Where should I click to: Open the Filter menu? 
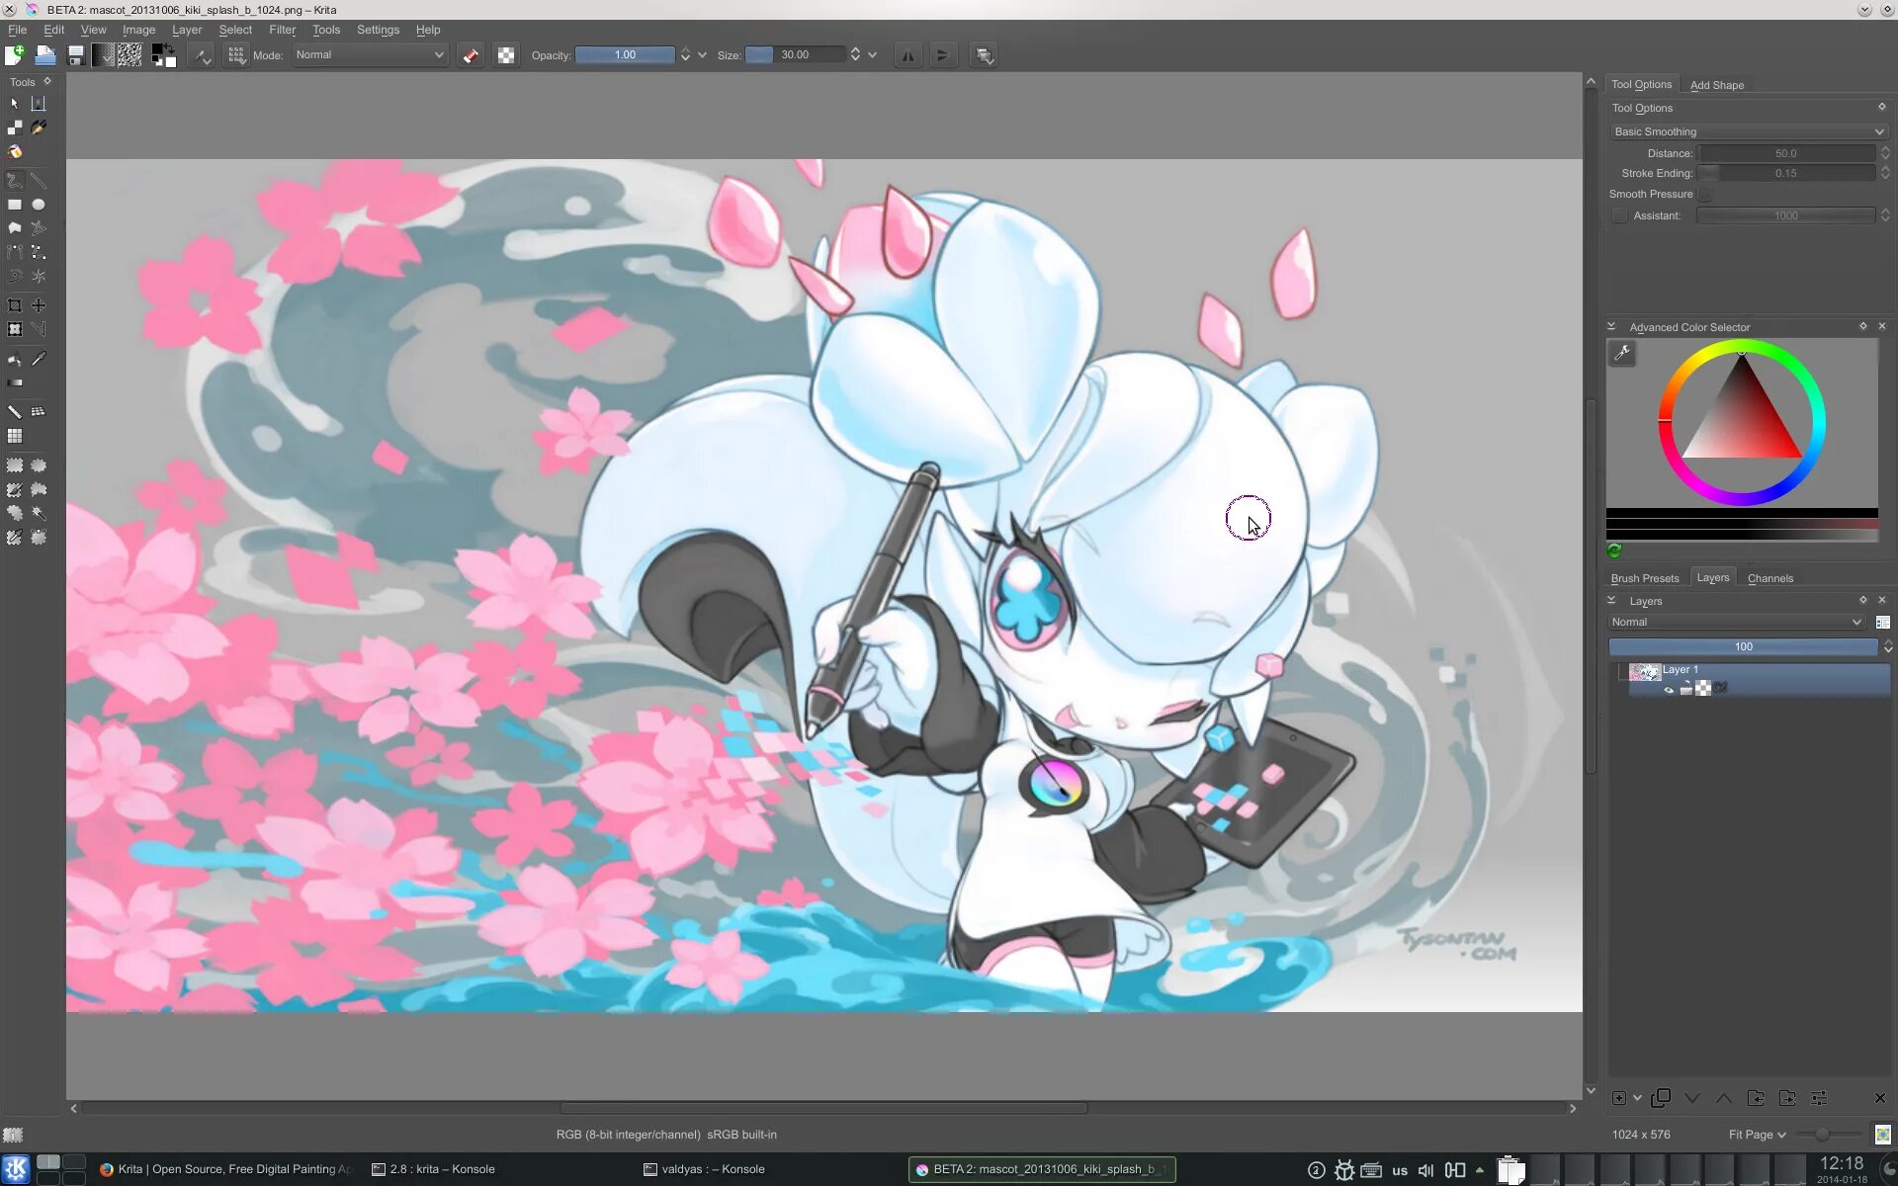[282, 30]
